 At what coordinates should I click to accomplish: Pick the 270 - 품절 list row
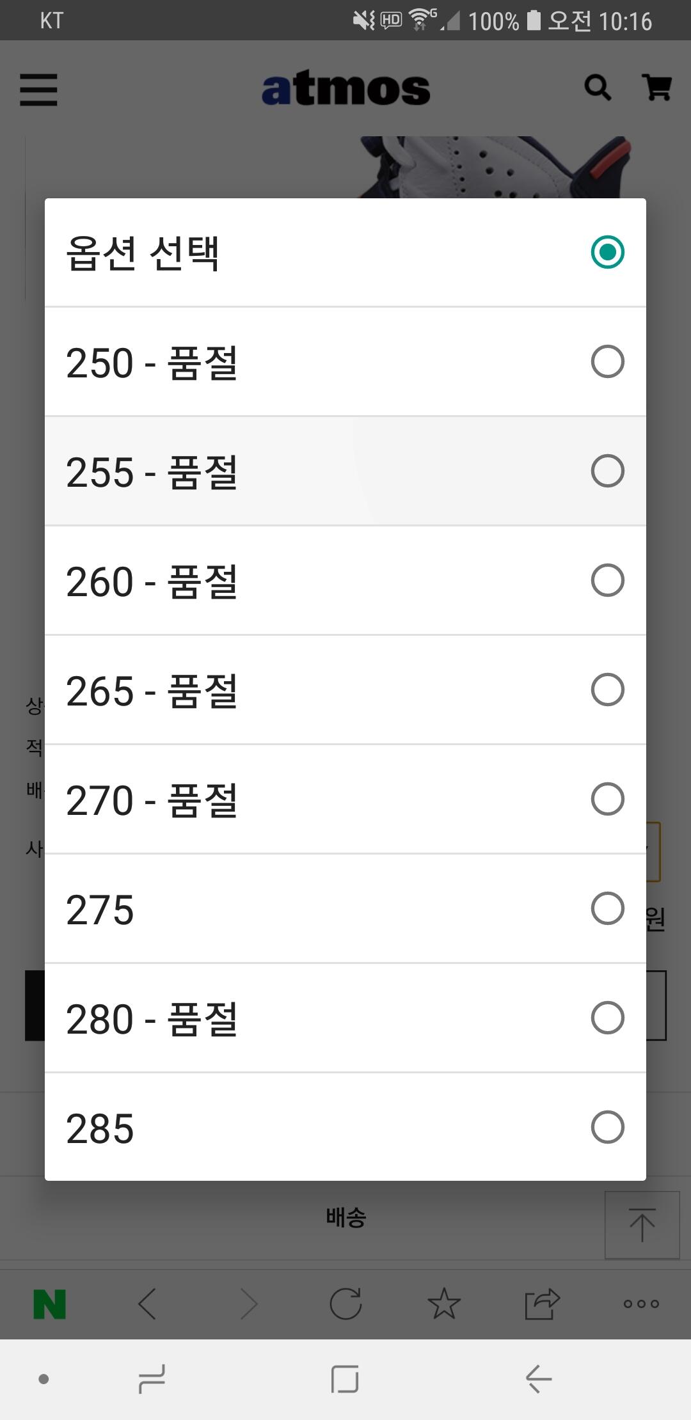(x=345, y=800)
